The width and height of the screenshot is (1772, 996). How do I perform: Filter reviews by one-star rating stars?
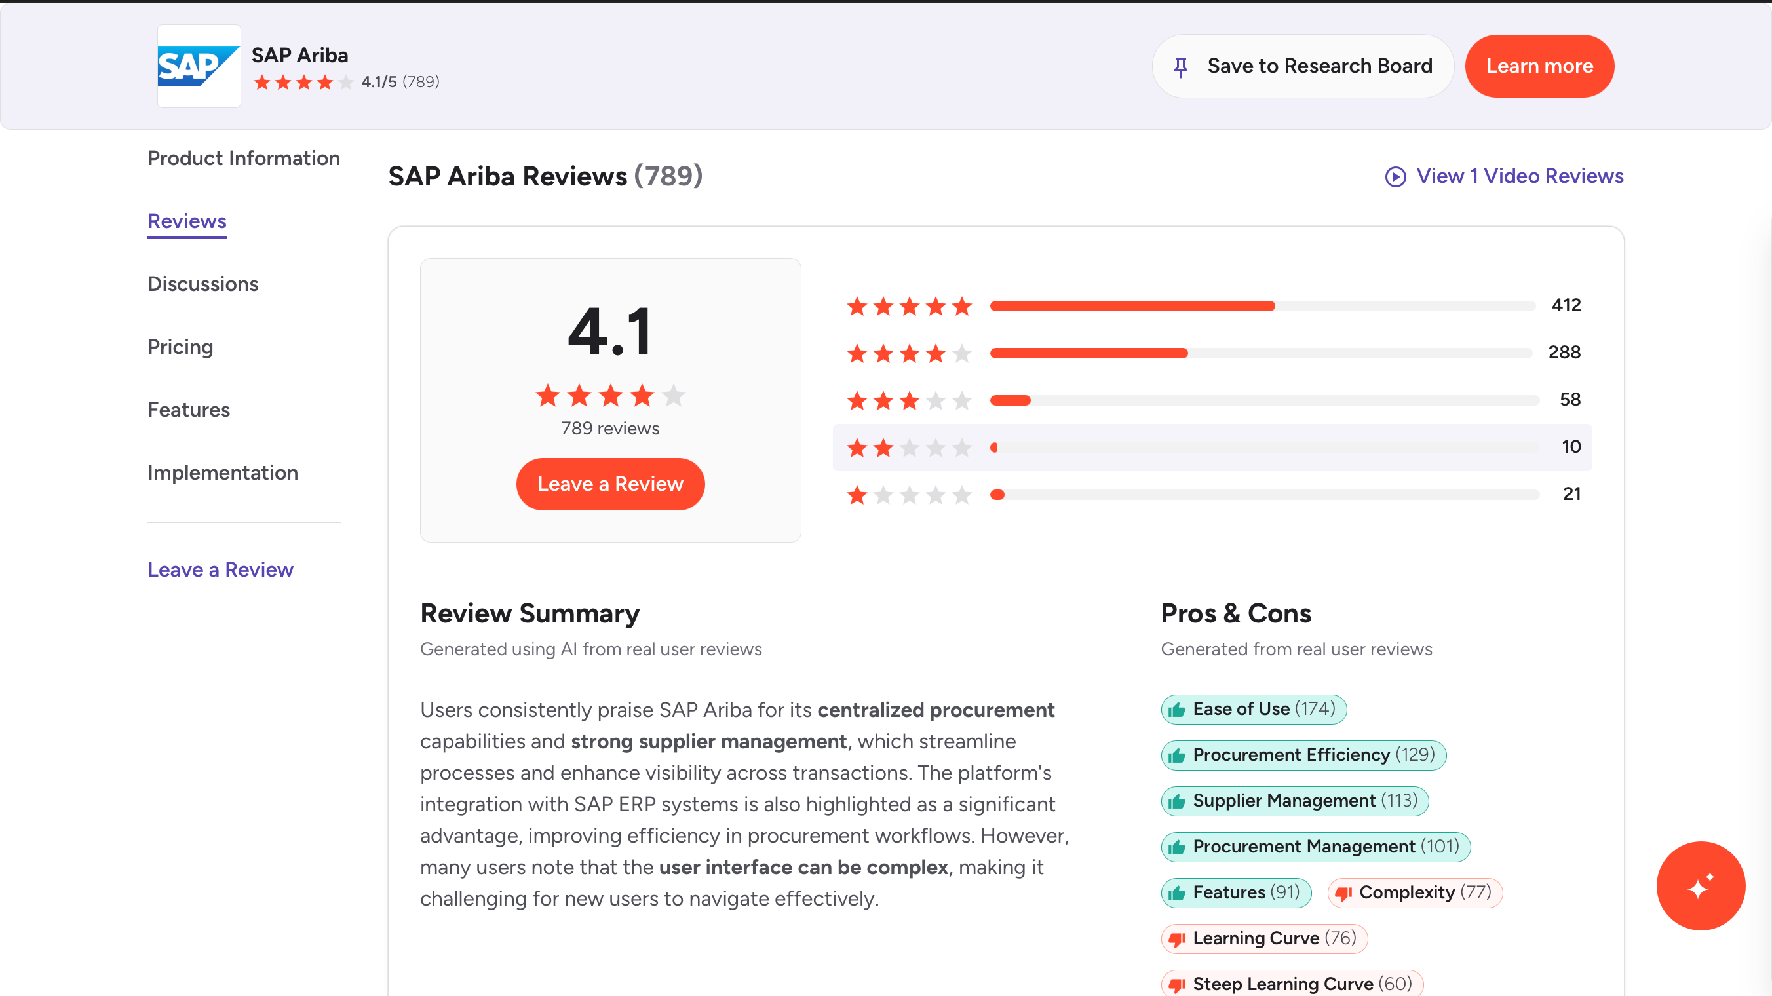(x=909, y=495)
